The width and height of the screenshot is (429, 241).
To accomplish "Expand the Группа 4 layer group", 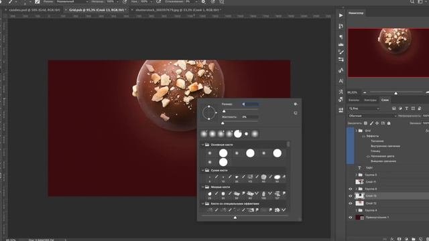I will pyautogui.click(x=356, y=210).
